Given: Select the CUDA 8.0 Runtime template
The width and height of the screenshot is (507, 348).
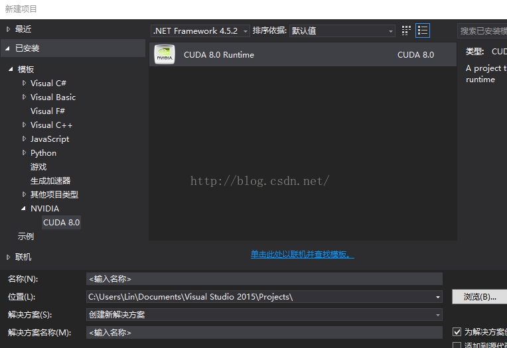Looking at the screenshot, I should [x=303, y=54].
